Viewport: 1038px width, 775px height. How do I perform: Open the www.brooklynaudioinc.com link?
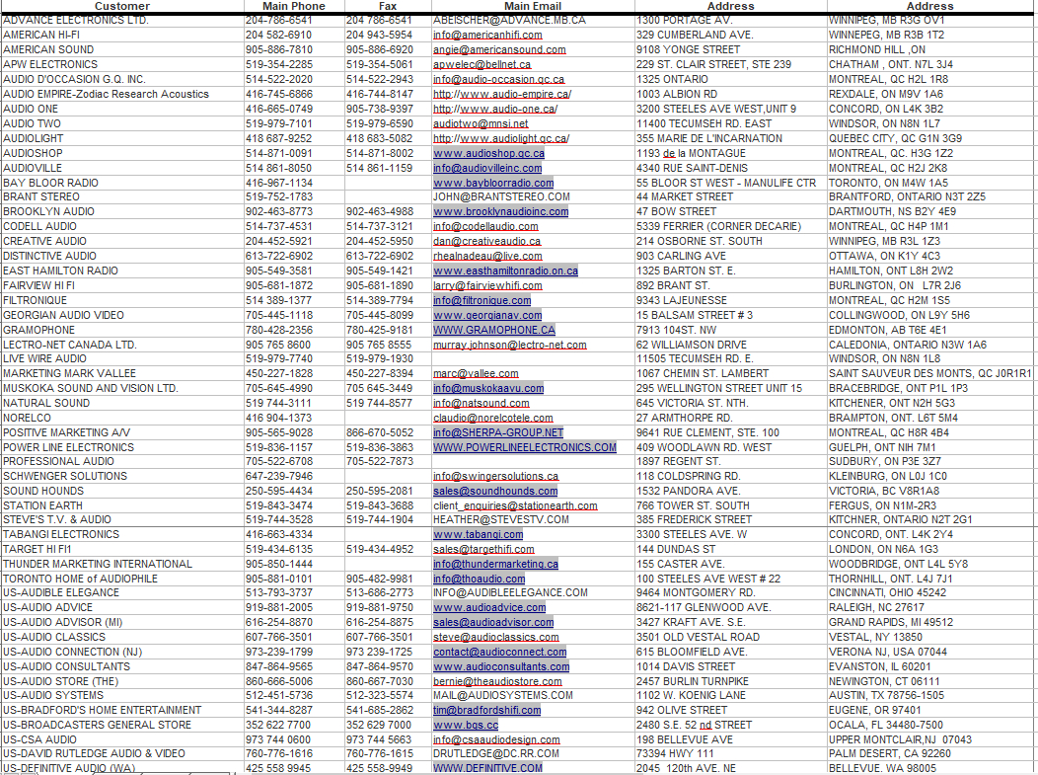[x=501, y=212]
